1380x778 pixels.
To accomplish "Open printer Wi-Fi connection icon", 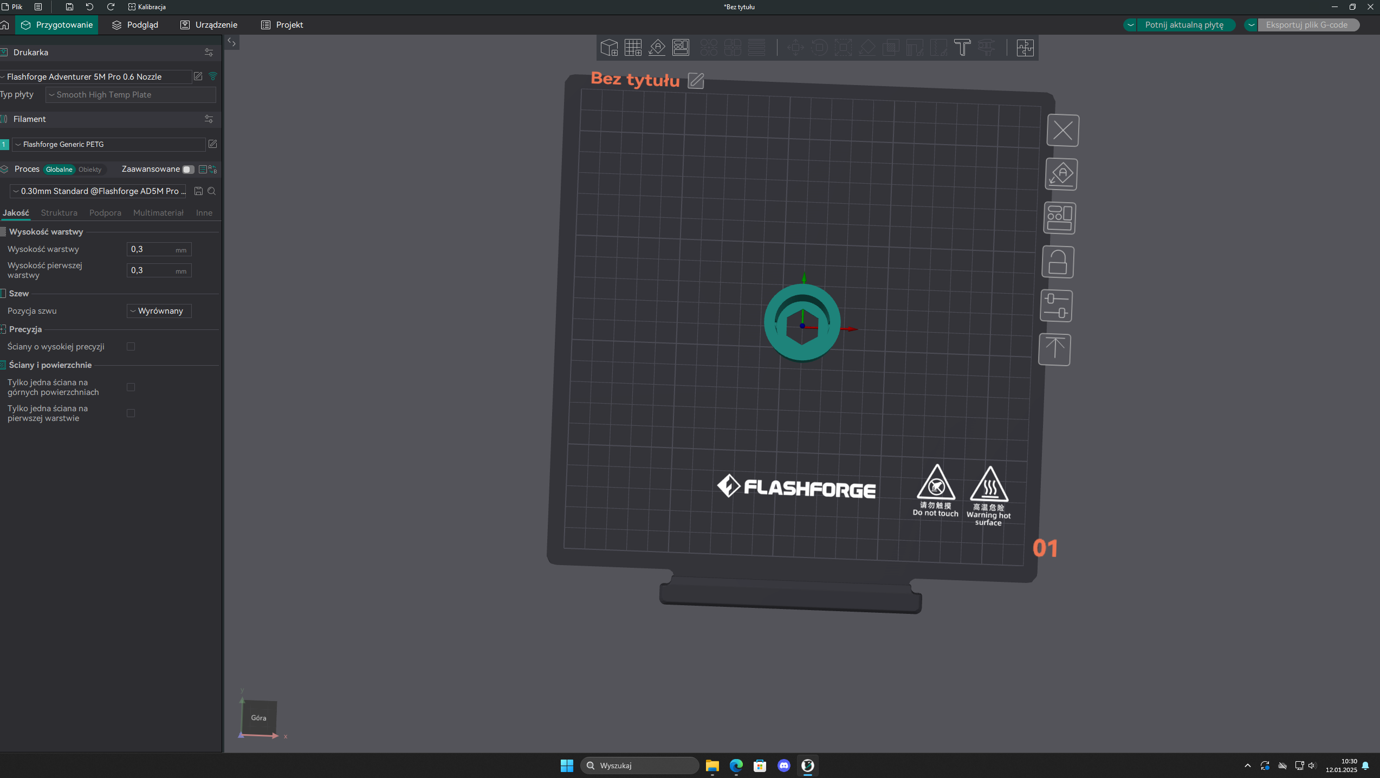I will (213, 76).
